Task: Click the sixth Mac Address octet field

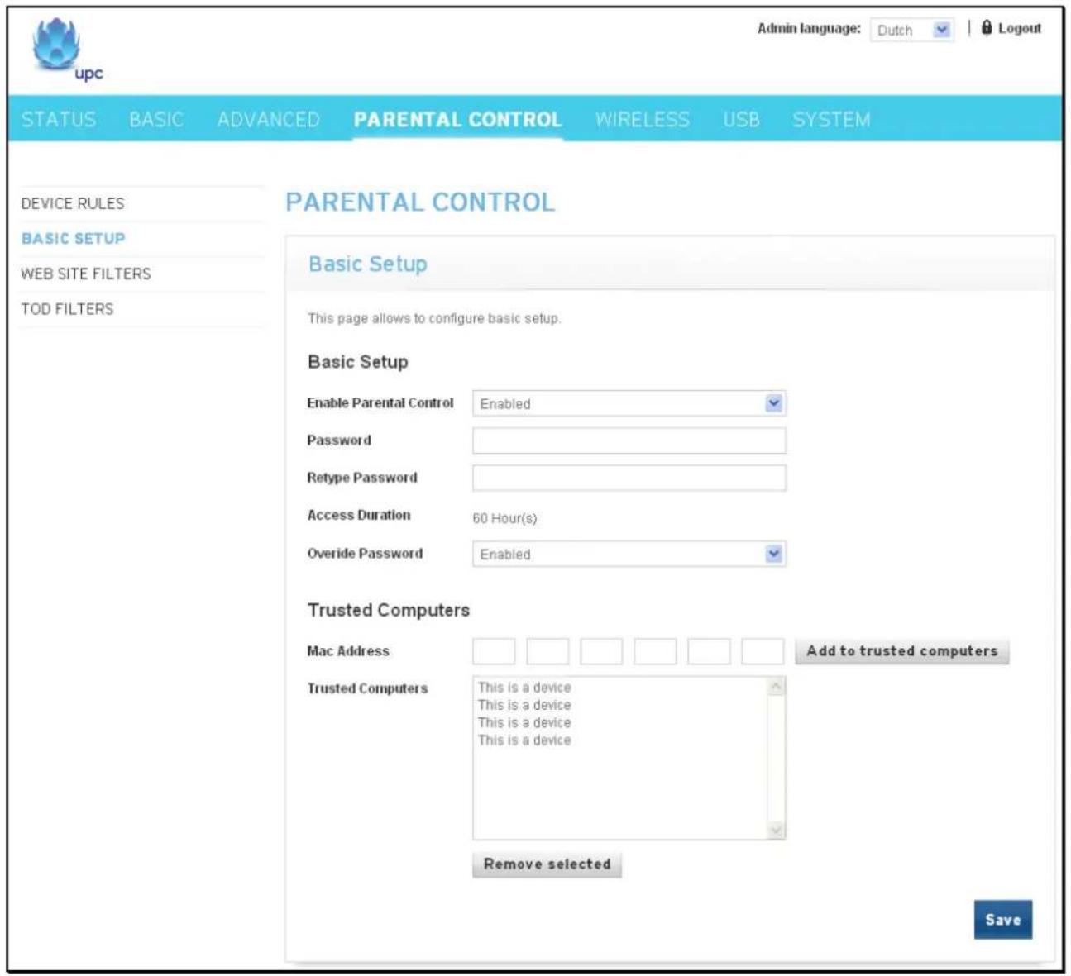Action: [763, 651]
